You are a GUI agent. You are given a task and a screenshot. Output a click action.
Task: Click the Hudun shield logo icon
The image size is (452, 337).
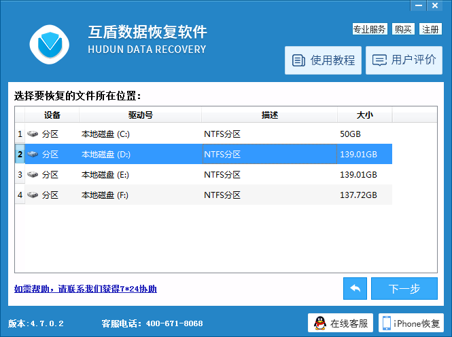50,45
